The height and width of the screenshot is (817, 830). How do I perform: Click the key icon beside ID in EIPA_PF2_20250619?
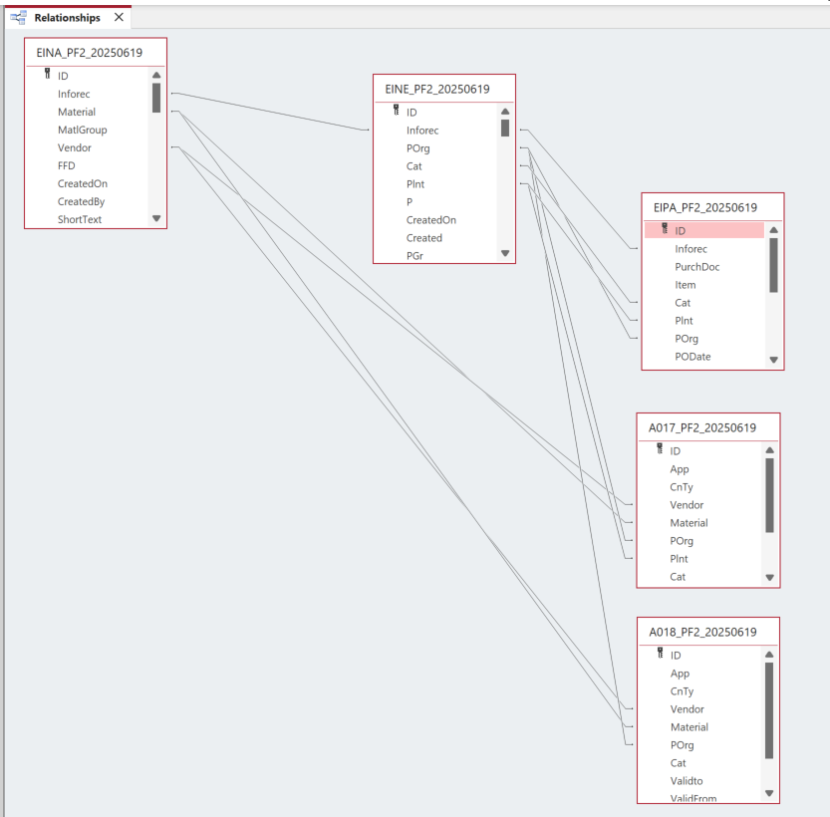pyautogui.click(x=665, y=230)
